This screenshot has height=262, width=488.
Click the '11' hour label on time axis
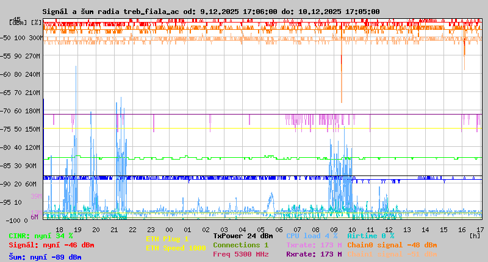(370, 230)
